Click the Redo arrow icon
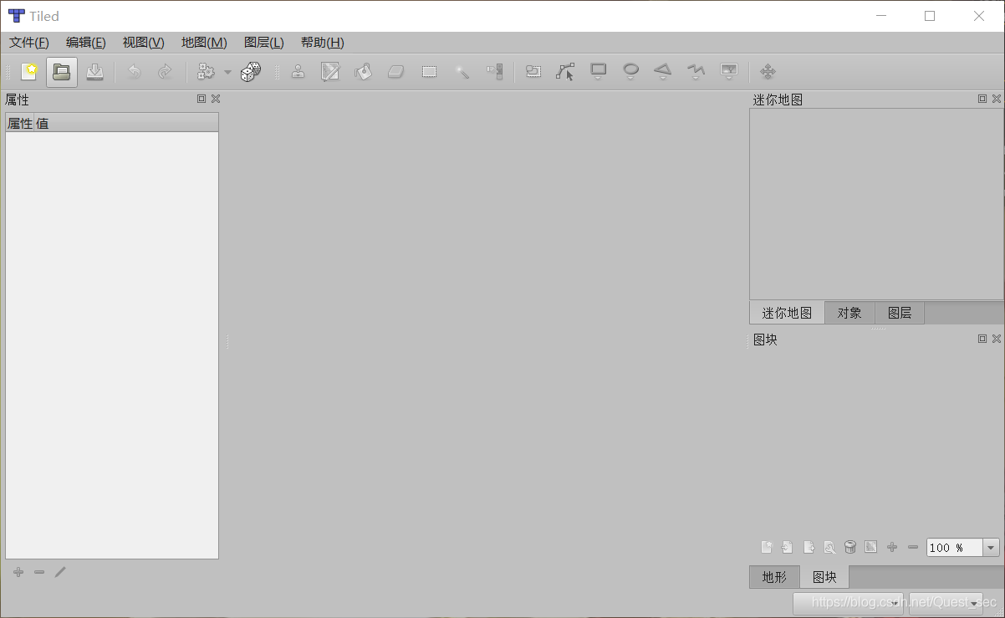Image resolution: width=1005 pixels, height=618 pixels. 165,72
